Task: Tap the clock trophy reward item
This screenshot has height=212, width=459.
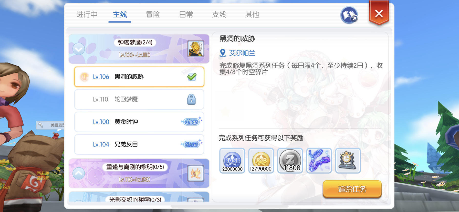Action: (348, 161)
